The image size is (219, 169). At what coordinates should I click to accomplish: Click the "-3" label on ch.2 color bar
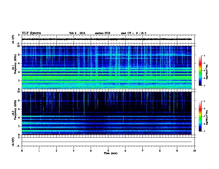tap(204, 101)
